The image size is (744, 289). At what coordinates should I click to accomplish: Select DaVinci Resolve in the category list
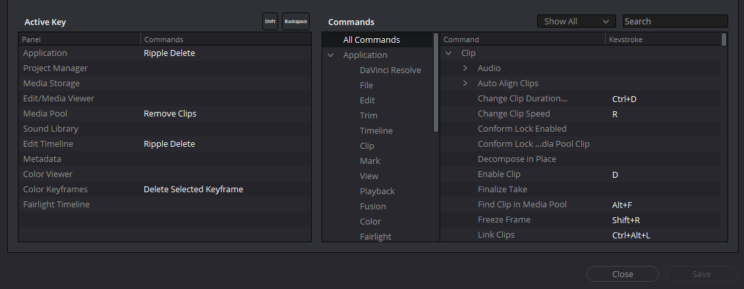(390, 70)
